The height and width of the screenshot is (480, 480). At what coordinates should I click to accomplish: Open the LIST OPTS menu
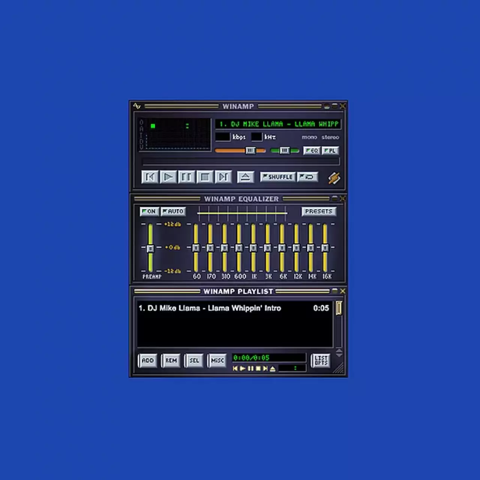(321, 361)
